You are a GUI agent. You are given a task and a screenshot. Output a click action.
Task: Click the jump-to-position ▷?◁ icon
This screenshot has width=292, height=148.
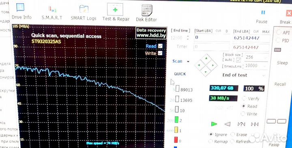[x=241, y=124]
